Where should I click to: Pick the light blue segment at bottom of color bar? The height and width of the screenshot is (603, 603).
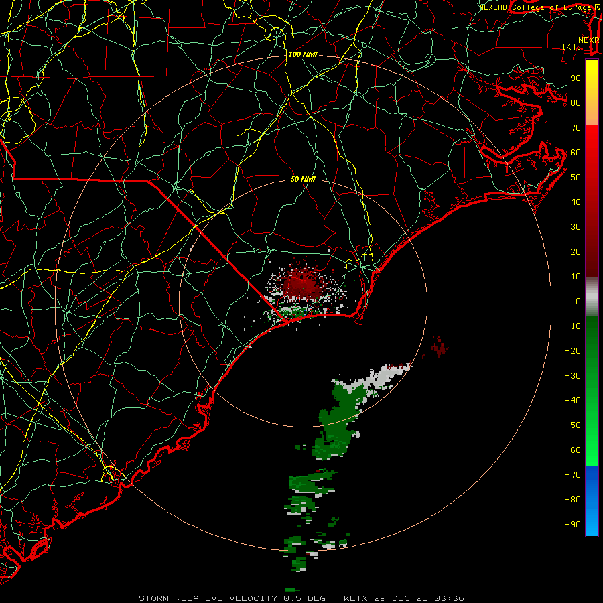592,523
